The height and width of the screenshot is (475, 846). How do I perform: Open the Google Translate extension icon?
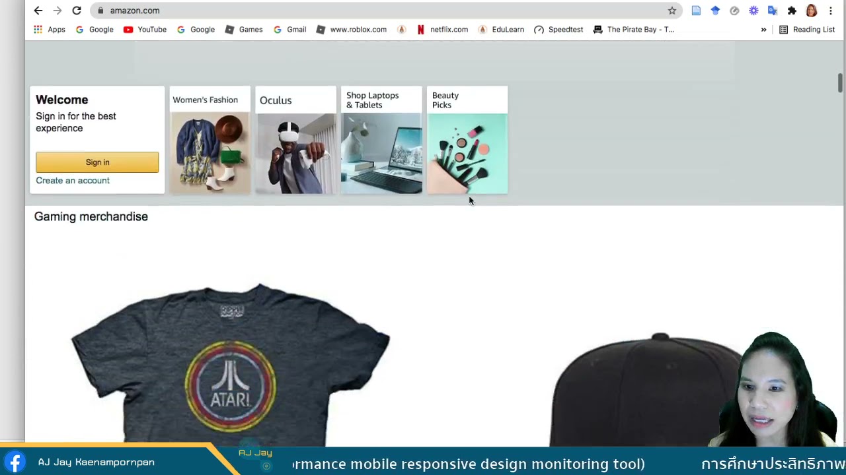coord(773,11)
